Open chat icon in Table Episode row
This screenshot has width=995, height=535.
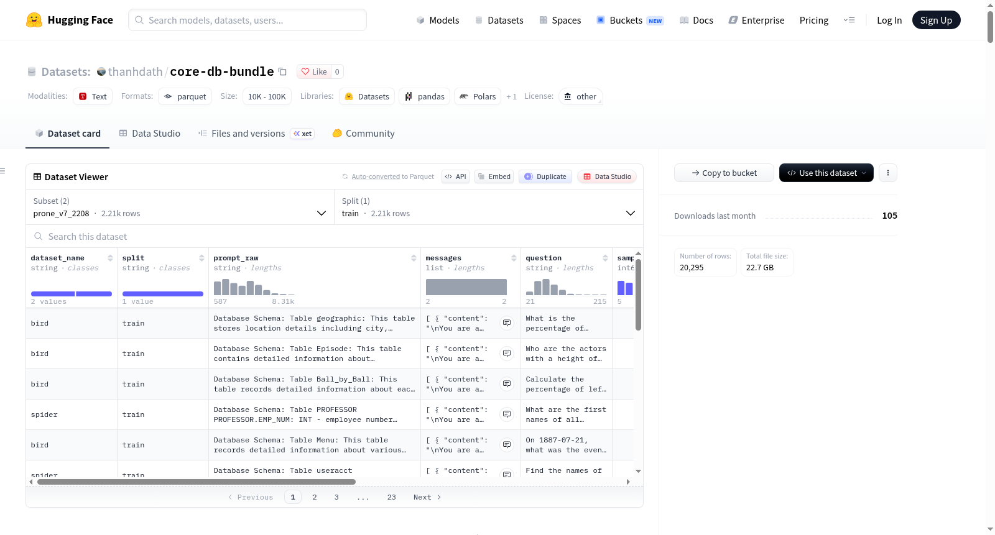tap(507, 354)
